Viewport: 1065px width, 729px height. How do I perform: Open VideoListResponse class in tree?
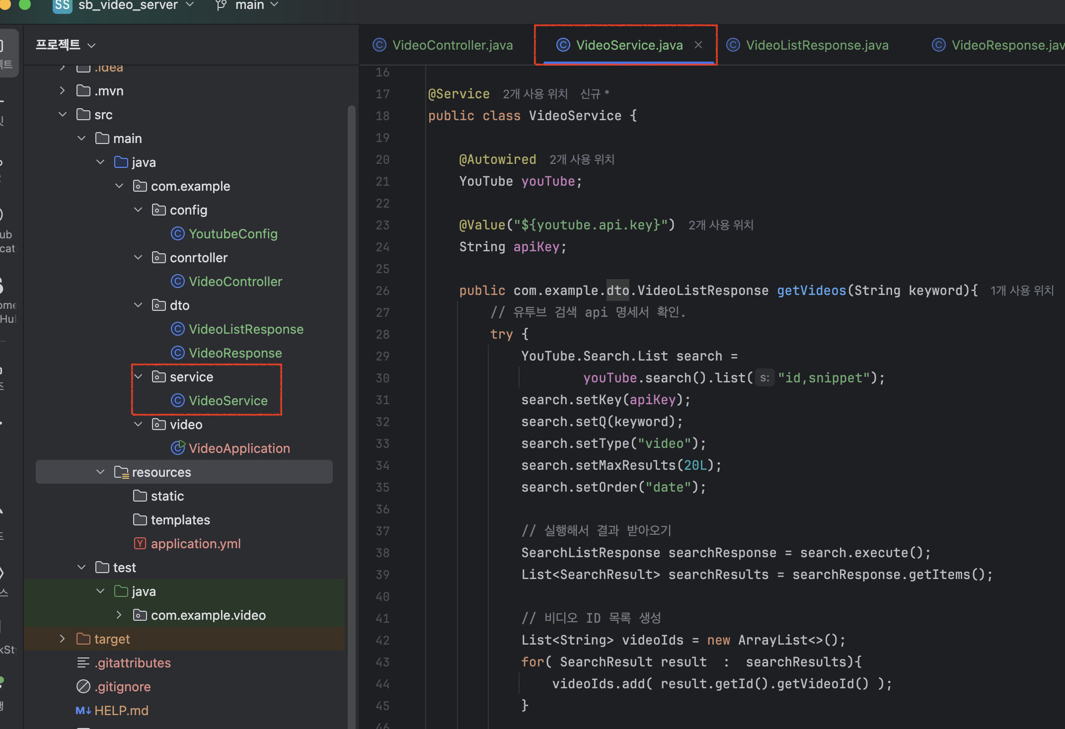[x=246, y=329]
